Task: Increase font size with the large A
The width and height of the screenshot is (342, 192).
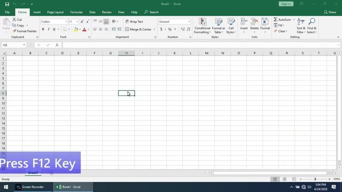Action: coord(82,21)
